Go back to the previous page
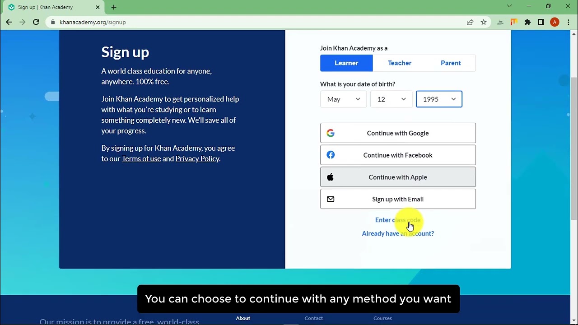 [9, 22]
